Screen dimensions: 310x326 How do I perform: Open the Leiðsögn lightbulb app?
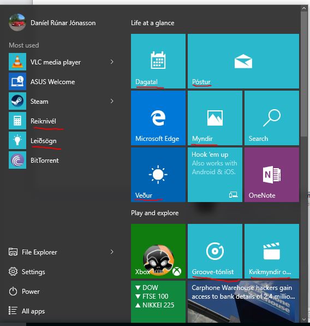point(62,140)
